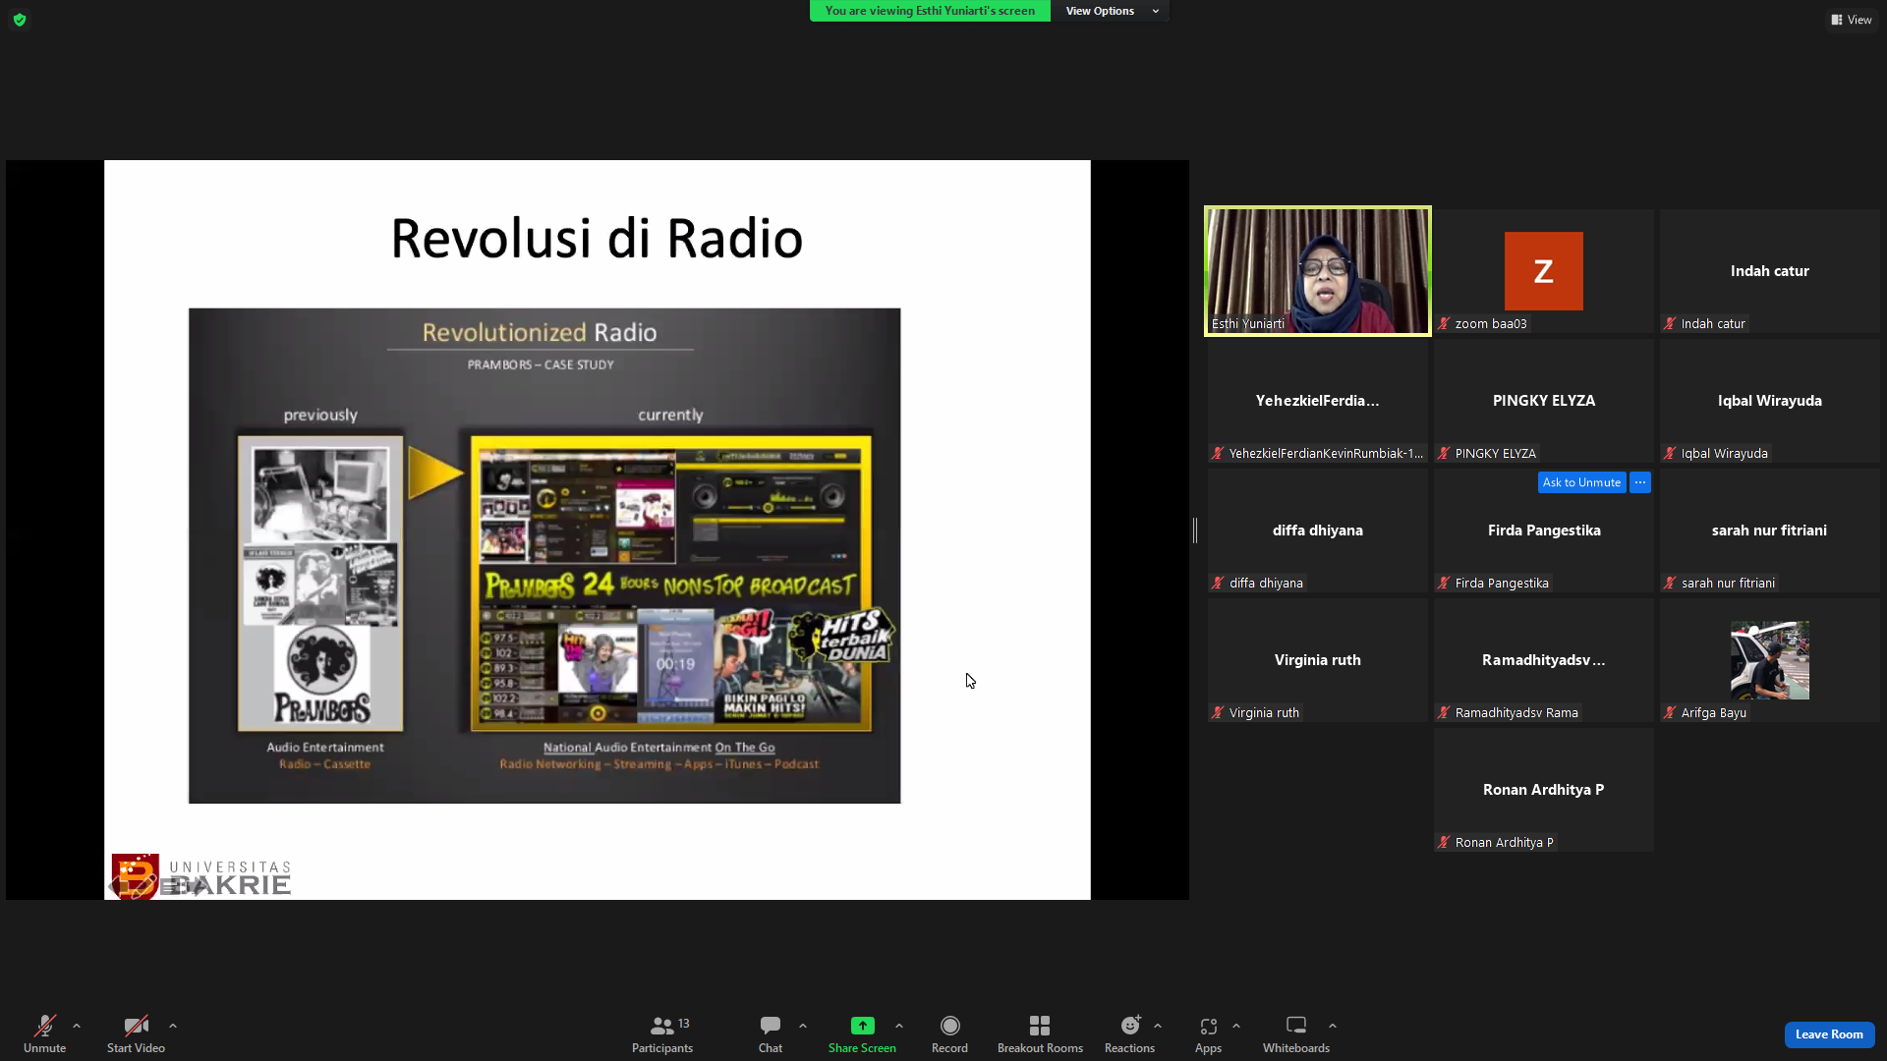Viewport: 1887px width, 1061px height.
Task: Click muted mic icon for zoom baa03
Action: (x=1444, y=323)
